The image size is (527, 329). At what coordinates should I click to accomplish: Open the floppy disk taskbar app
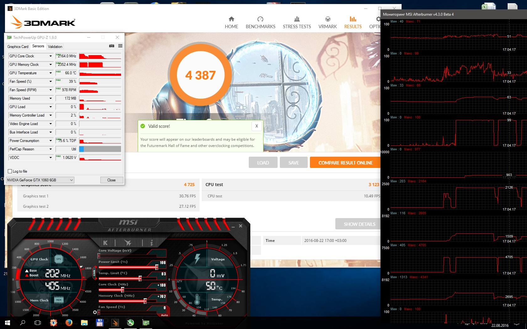pyautogui.click(x=99, y=322)
